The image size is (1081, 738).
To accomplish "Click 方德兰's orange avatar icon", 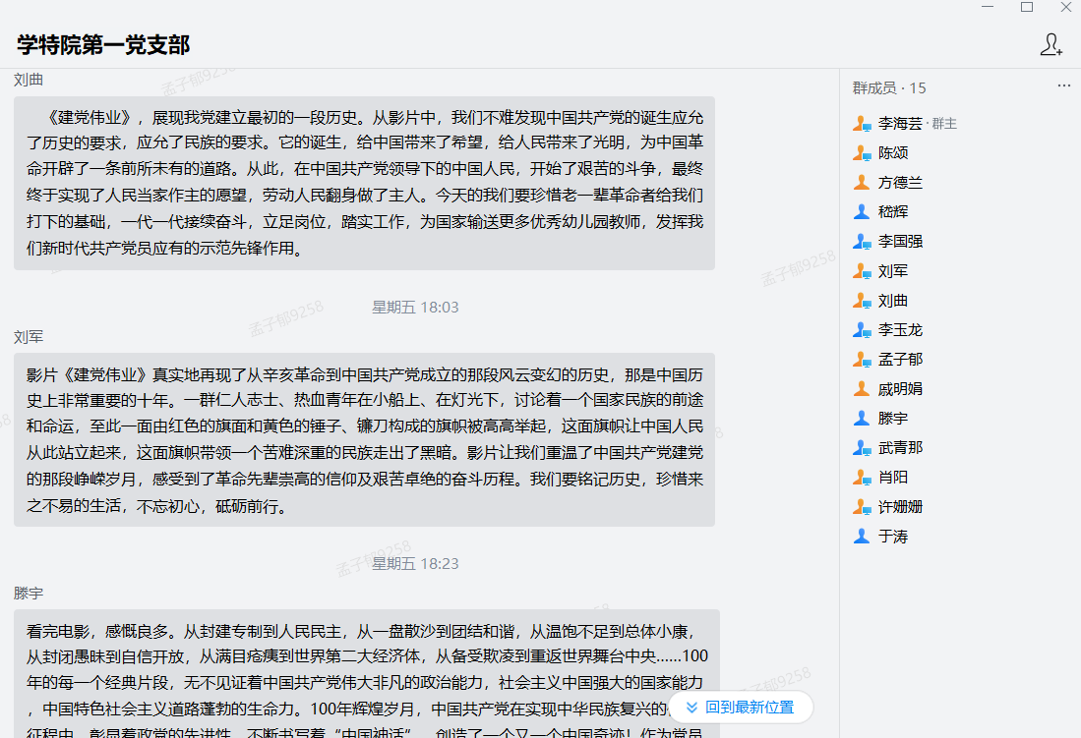I will pos(862,183).
